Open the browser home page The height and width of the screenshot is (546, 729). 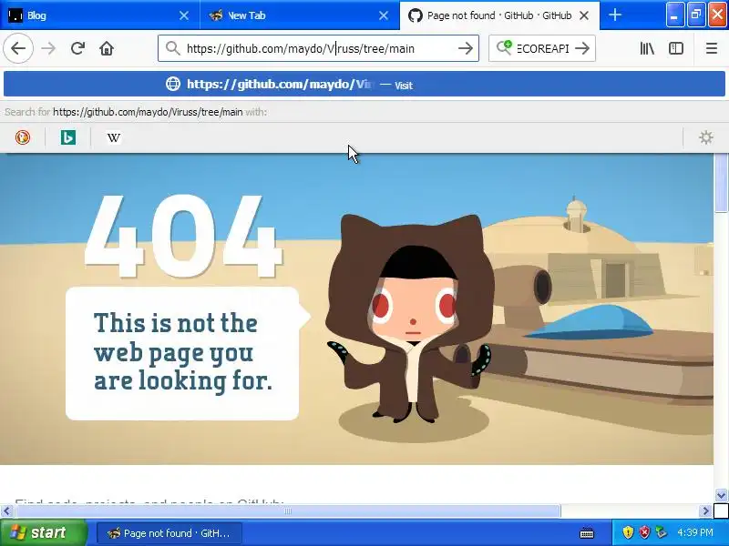107,48
